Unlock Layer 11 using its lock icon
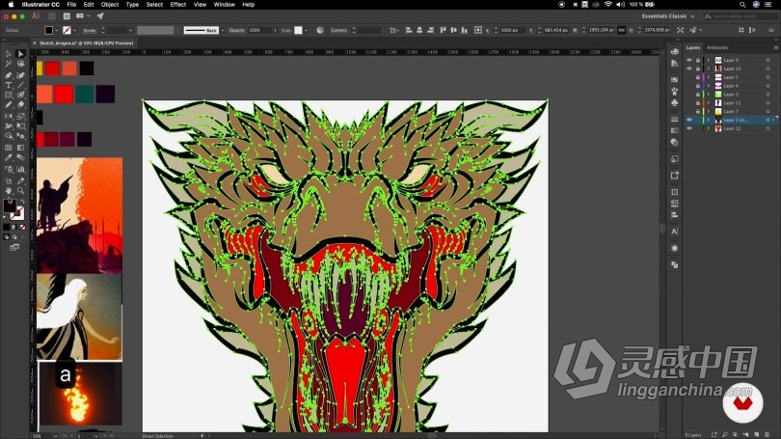Viewport: 781px width, 439px height. pyautogui.click(x=697, y=103)
